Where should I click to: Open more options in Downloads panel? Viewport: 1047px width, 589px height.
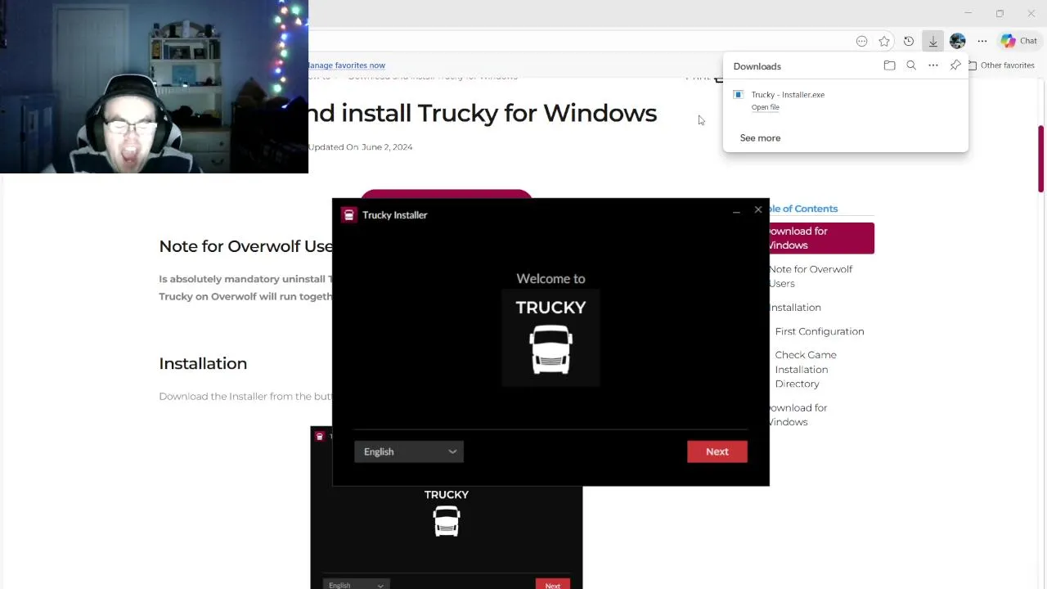tap(933, 65)
